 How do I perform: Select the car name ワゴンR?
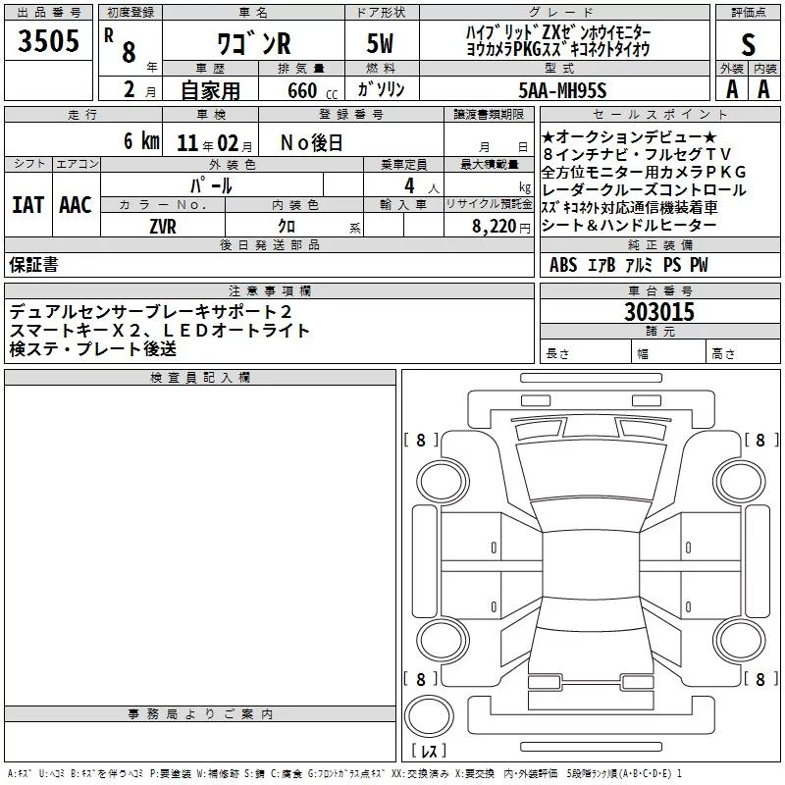pyautogui.click(x=254, y=43)
